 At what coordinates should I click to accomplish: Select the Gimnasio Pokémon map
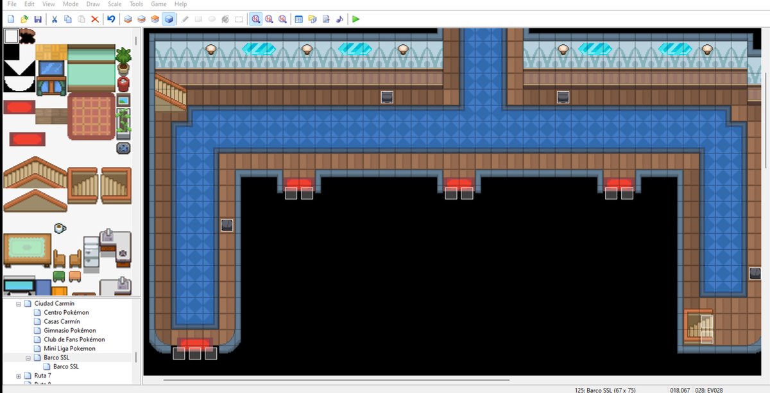(69, 331)
